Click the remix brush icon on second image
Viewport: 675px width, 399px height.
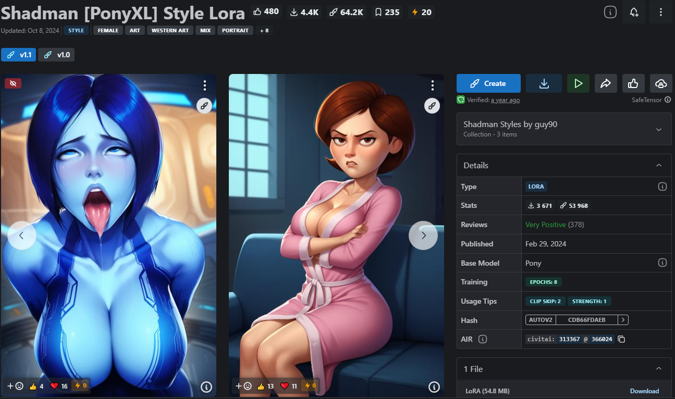coord(432,106)
